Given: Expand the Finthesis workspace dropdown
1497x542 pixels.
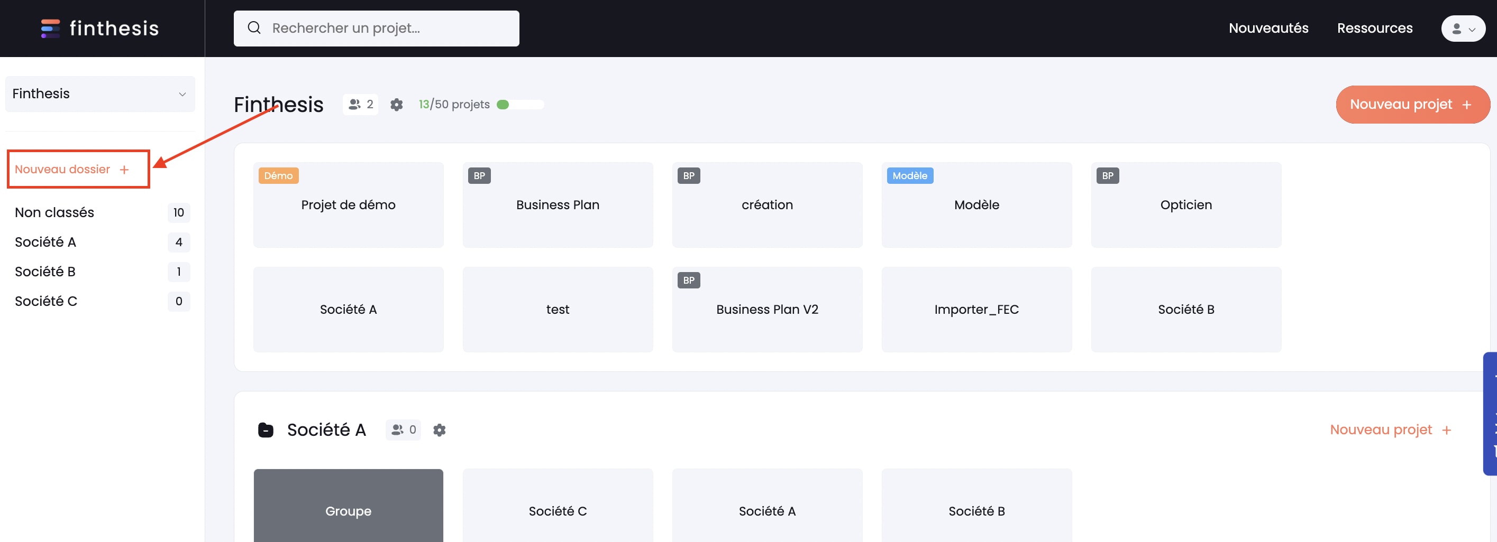Looking at the screenshot, I should tap(100, 94).
